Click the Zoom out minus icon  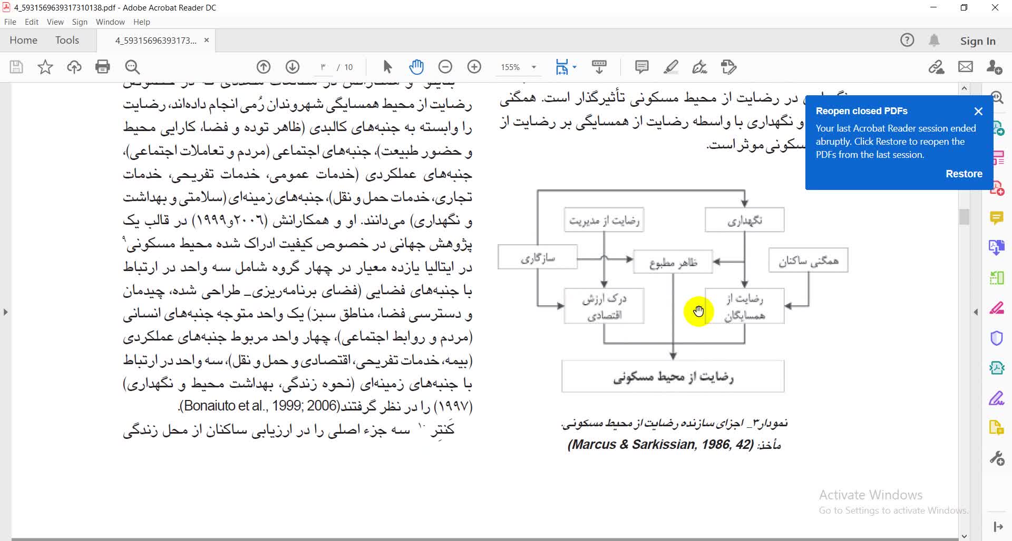coord(445,67)
